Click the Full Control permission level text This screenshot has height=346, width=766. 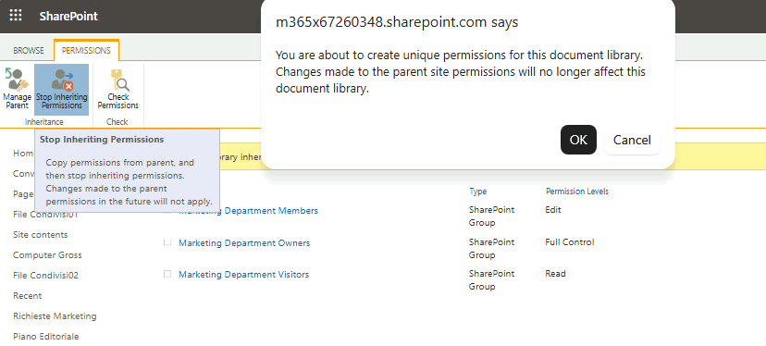[x=570, y=241]
